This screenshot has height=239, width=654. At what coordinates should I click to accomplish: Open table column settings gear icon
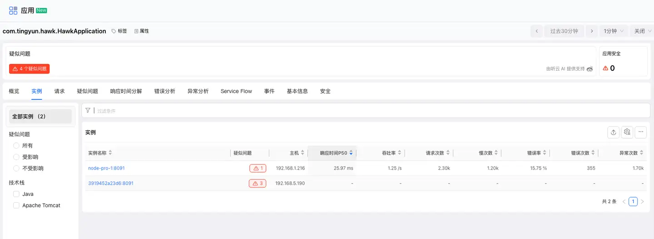tap(627, 132)
